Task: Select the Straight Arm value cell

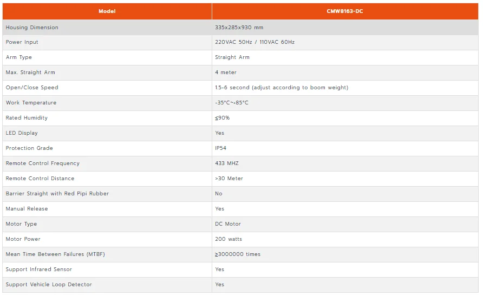Action: pyautogui.click(x=345, y=57)
